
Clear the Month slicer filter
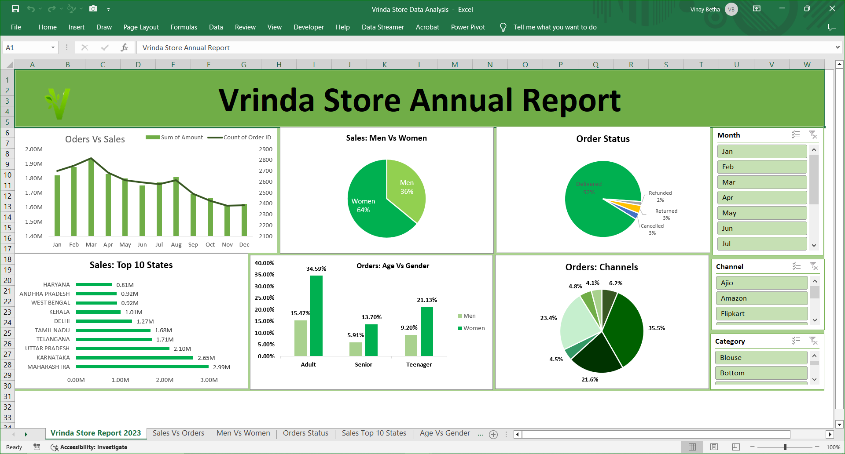[813, 135]
